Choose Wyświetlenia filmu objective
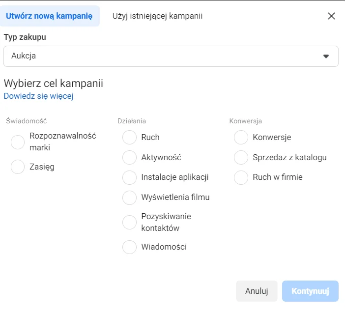 (129, 197)
